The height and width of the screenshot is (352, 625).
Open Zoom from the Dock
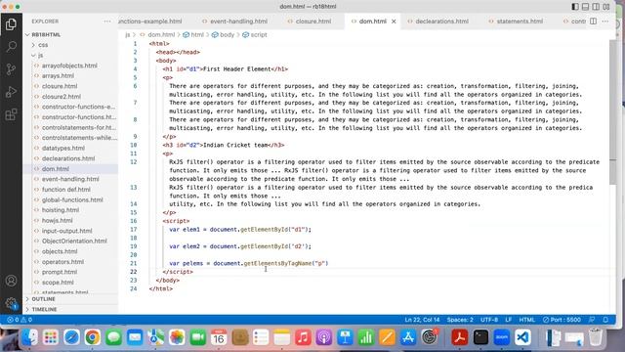click(501, 337)
